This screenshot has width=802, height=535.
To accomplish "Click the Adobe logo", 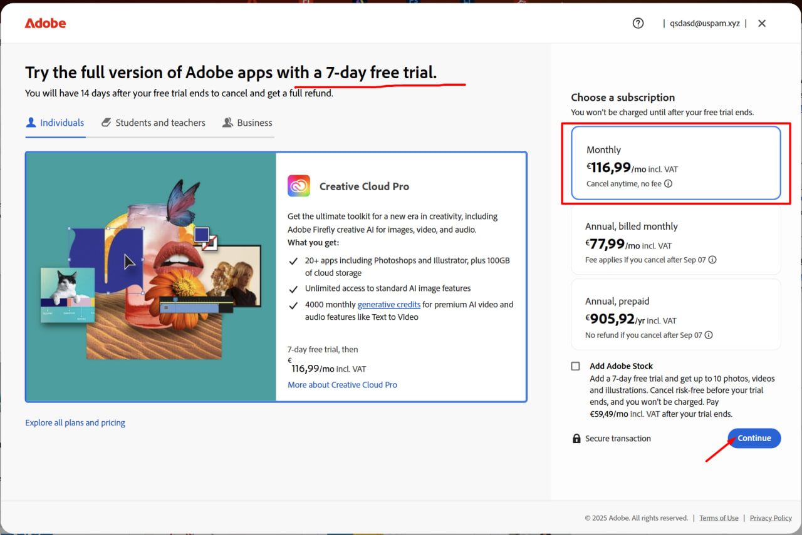I will [x=45, y=23].
